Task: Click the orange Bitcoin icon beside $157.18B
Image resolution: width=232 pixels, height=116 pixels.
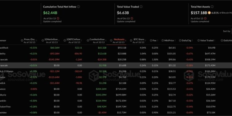Action: click(209, 13)
